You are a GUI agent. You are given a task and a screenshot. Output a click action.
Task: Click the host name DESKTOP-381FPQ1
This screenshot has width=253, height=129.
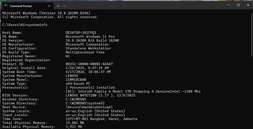click(x=81, y=33)
